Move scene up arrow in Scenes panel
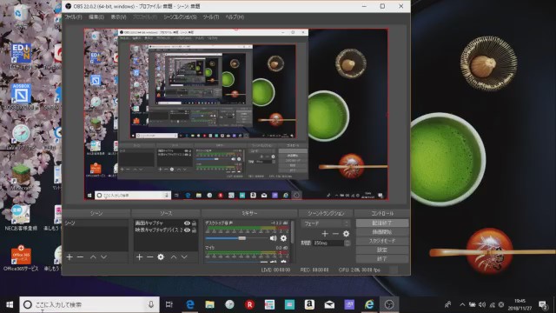Image resolution: width=556 pixels, height=313 pixels. tap(93, 257)
